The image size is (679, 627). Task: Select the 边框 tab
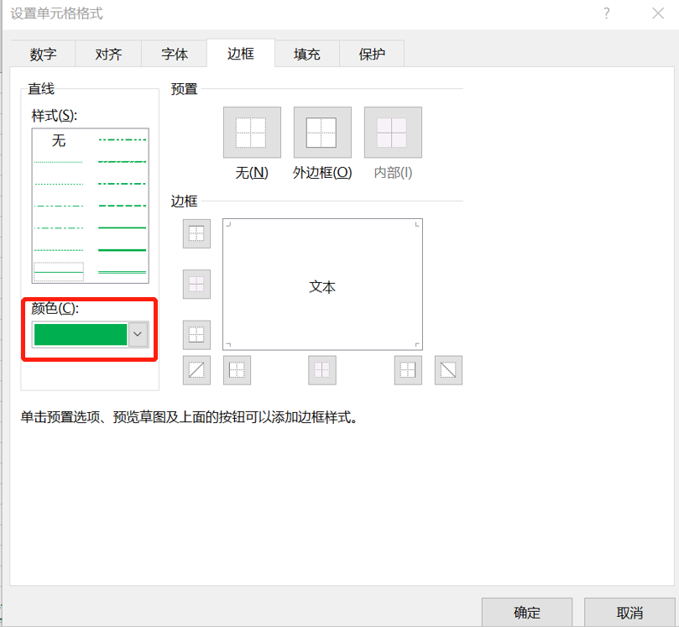pyautogui.click(x=241, y=53)
